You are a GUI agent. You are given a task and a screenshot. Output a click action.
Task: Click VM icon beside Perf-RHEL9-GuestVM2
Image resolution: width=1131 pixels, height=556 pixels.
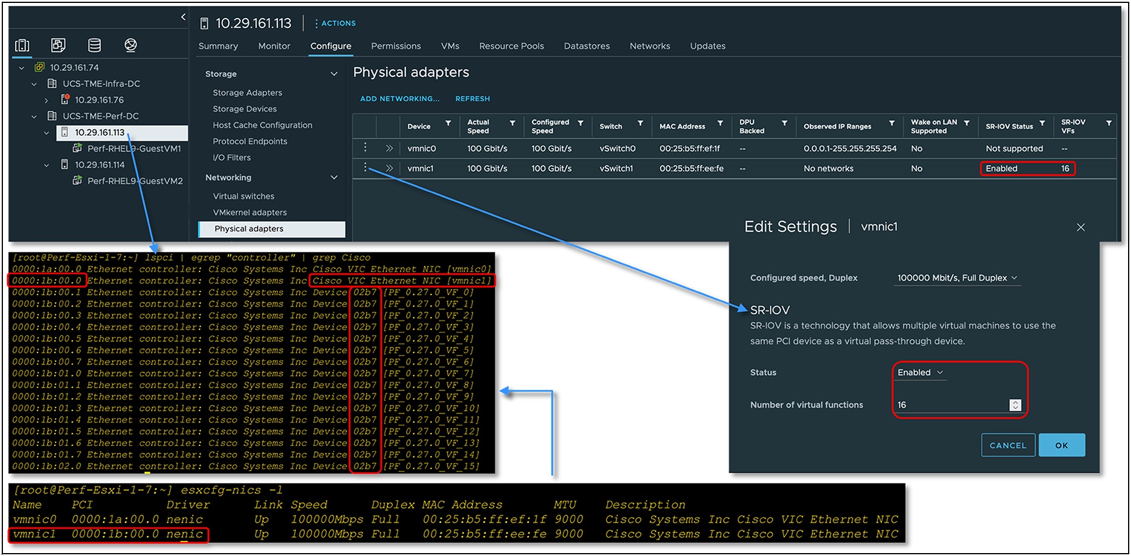pyautogui.click(x=77, y=181)
